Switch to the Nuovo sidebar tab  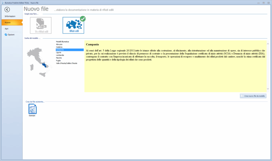8,22
